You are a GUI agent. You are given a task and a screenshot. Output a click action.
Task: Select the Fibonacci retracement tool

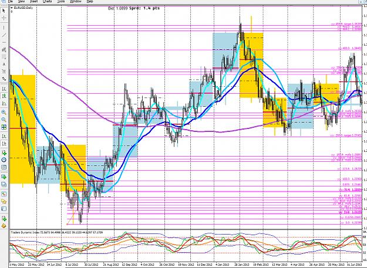(x=4, y=57)
